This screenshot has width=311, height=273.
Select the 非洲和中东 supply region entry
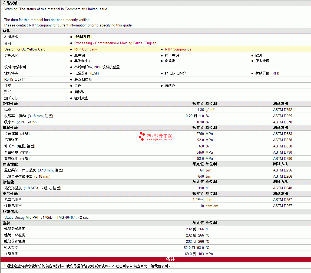[83, 61]
